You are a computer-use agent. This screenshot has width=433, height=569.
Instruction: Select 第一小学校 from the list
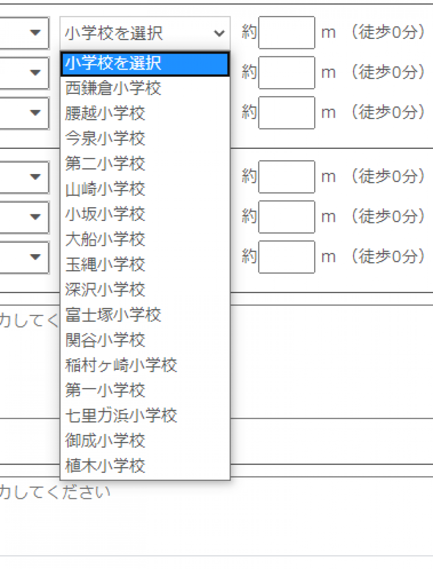click(x=106, y=390)
